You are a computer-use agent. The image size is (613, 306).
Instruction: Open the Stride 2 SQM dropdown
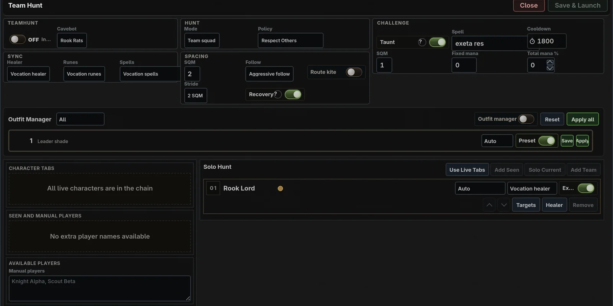pos(195,96)
